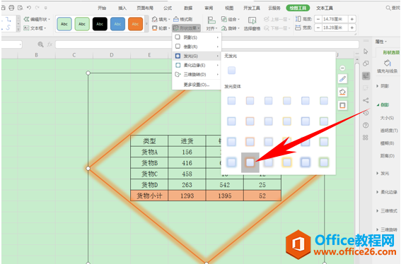
Task: Open the 视图 View tab
Action: 229,8
